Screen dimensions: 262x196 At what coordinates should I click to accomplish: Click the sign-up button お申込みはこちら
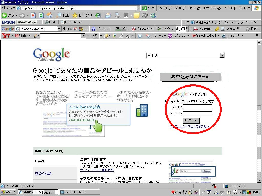190,77
